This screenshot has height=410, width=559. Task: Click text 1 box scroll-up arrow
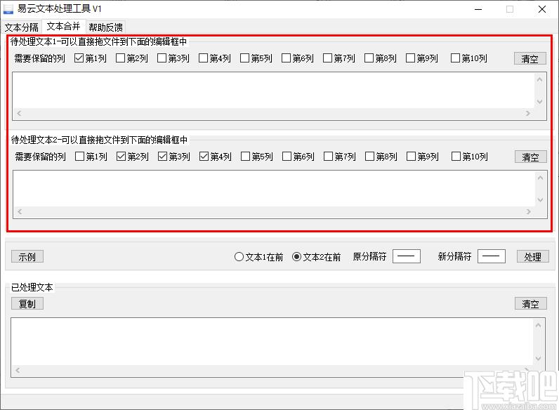click(540, 79)
